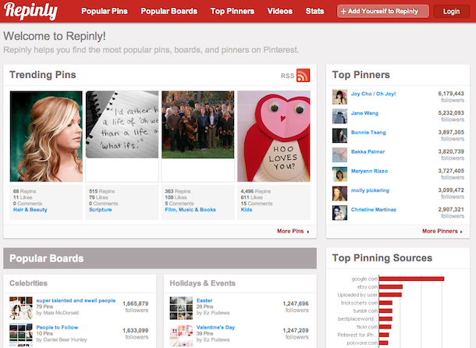476x348 pixels.
Task: Go to Popular Boards menu item
Action: click(169, 11)
